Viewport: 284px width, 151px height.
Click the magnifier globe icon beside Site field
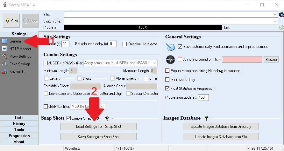(x=281, y=14)
